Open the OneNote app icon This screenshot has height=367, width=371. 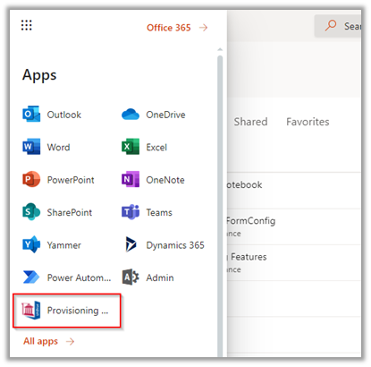(x=131, y=179)
